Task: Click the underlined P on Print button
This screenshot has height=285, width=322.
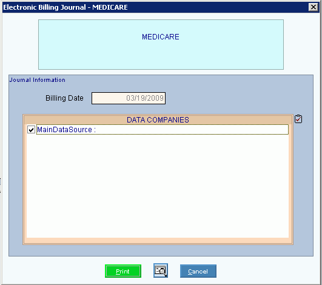Action: pos(118,272)
